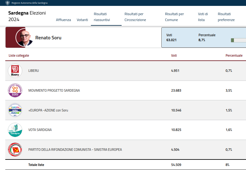Click the Voti column header
The image size is (246, 170).
pyautogui.click(x=174, y=55)
